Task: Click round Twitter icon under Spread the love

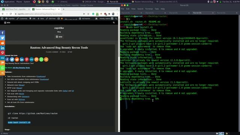Action: click(x=12, y=59)
